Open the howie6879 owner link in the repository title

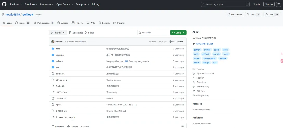click(13, 15)
